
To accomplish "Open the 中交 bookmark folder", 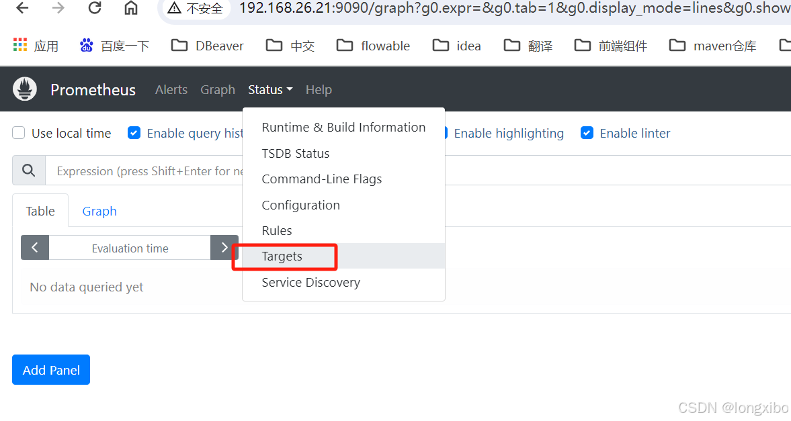I will 290,46.
